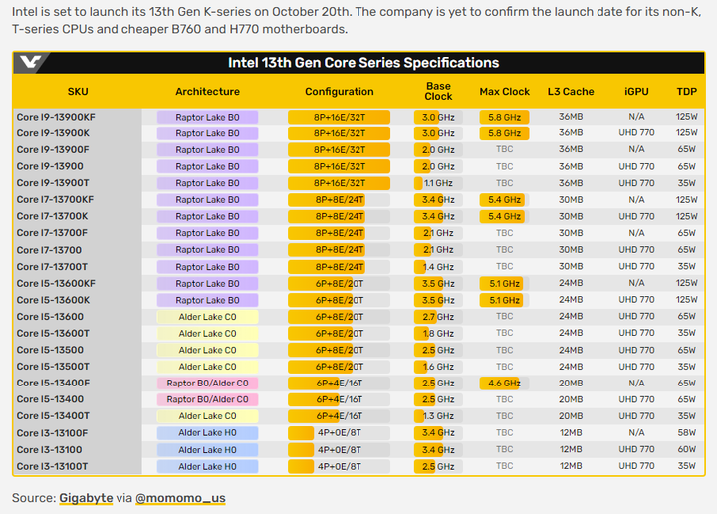Click the VideoCardz logo in table header

coord(30,62)
